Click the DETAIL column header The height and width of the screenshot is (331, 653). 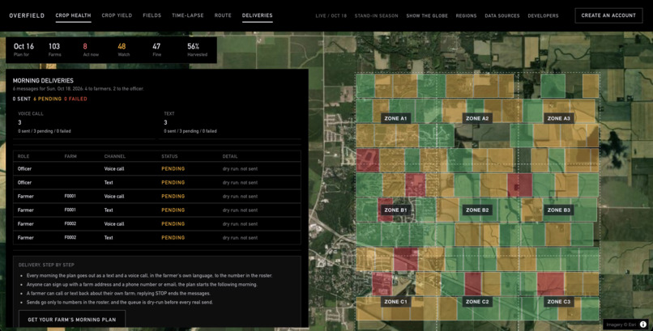[x=230, y=156]
